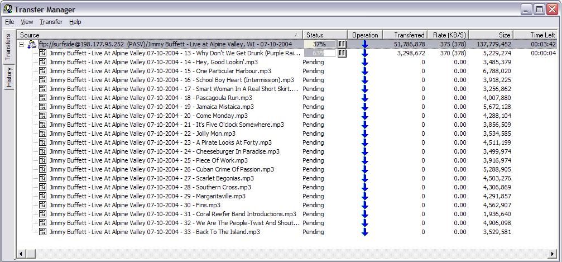Switch to the History side tab
The image size is (562, 262).
tap(9, 77)
